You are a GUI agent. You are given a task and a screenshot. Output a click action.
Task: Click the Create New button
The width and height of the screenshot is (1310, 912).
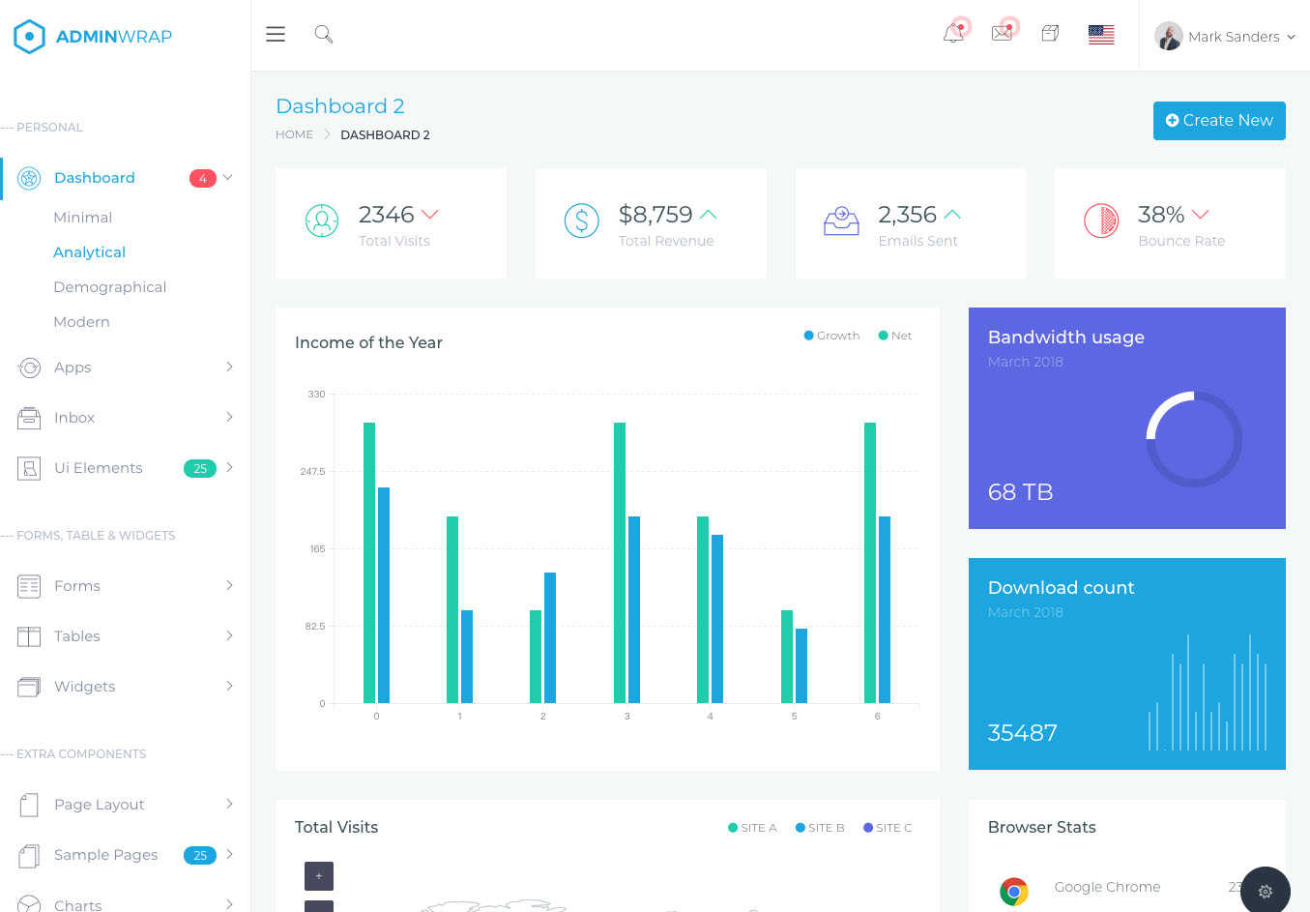click(1219, 121)
